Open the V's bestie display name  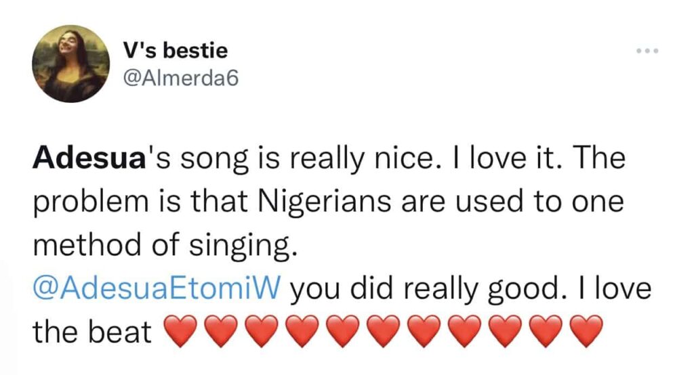coord(176,50)
